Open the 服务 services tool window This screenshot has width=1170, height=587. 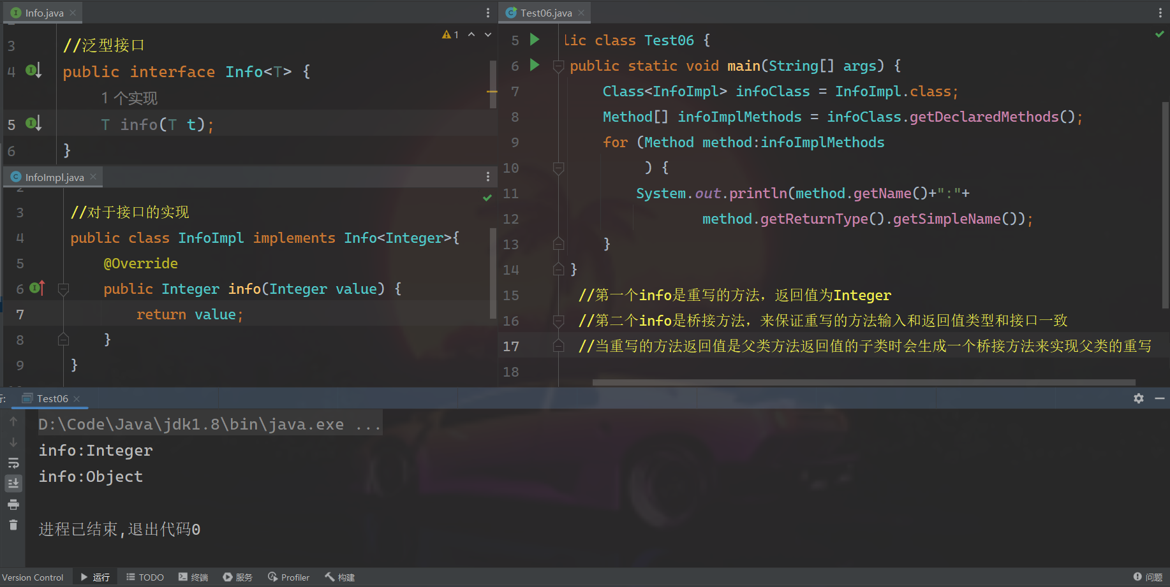click(x=237, y=577)
